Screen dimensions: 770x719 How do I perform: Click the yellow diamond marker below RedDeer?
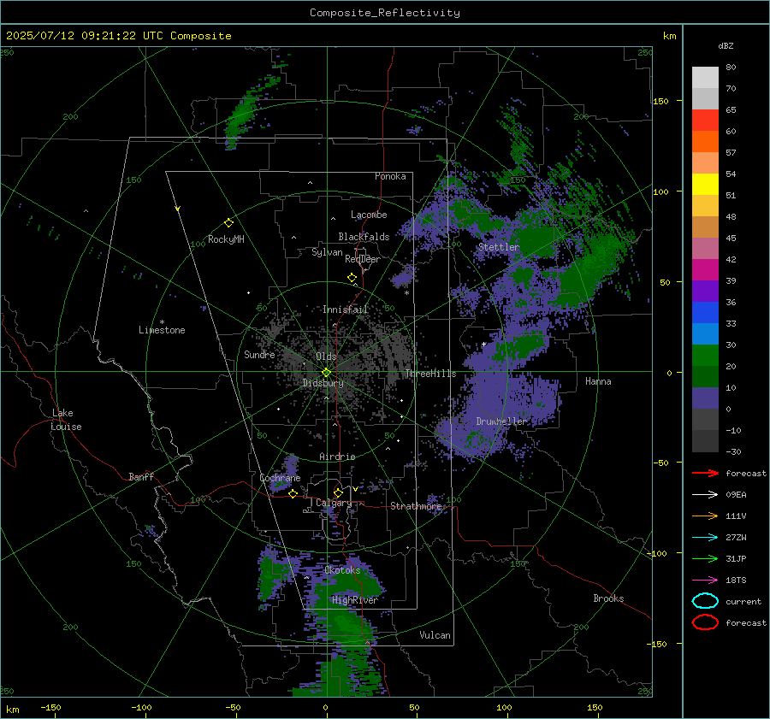(x=352, y=278)
